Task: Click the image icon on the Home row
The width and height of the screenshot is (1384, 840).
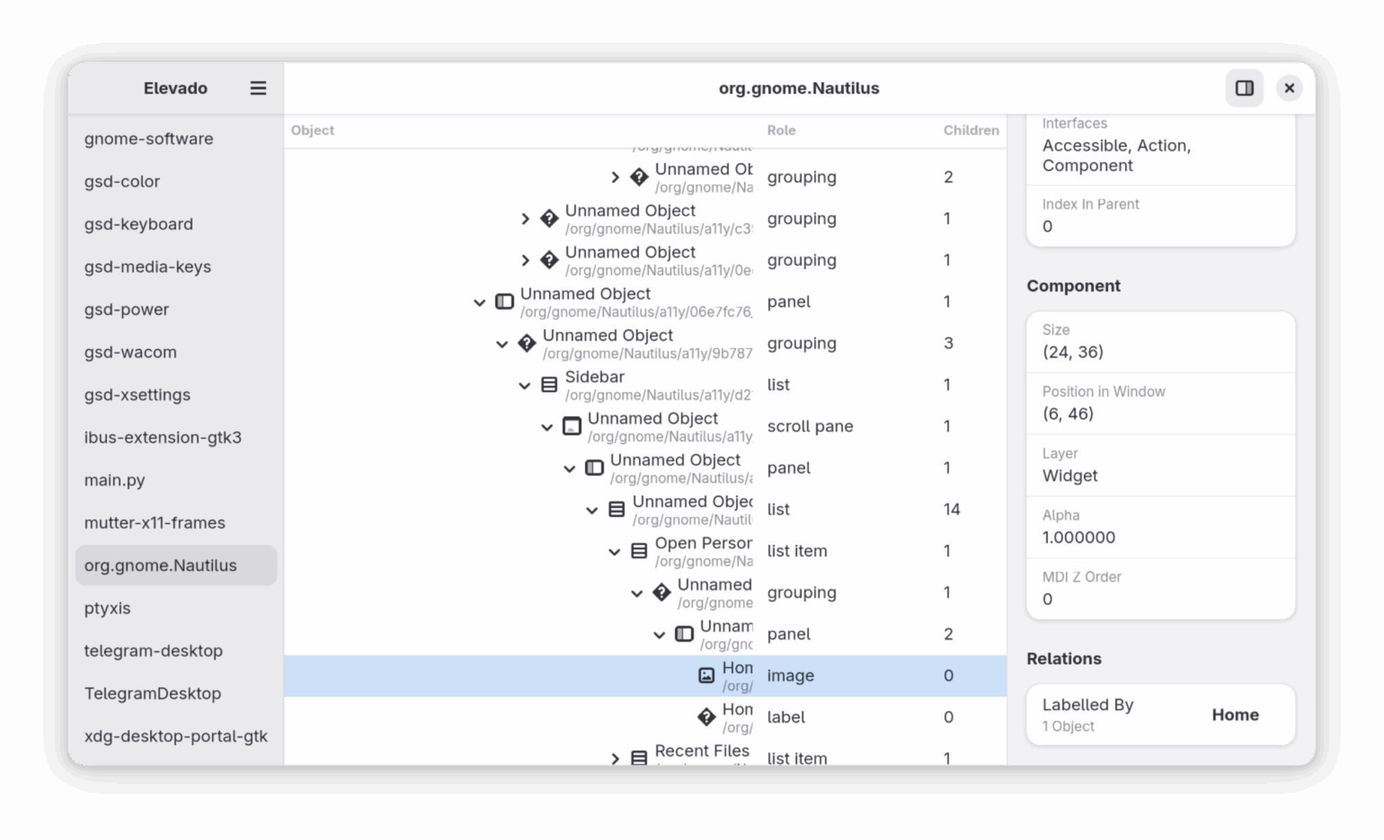Action: click(705, 674)
